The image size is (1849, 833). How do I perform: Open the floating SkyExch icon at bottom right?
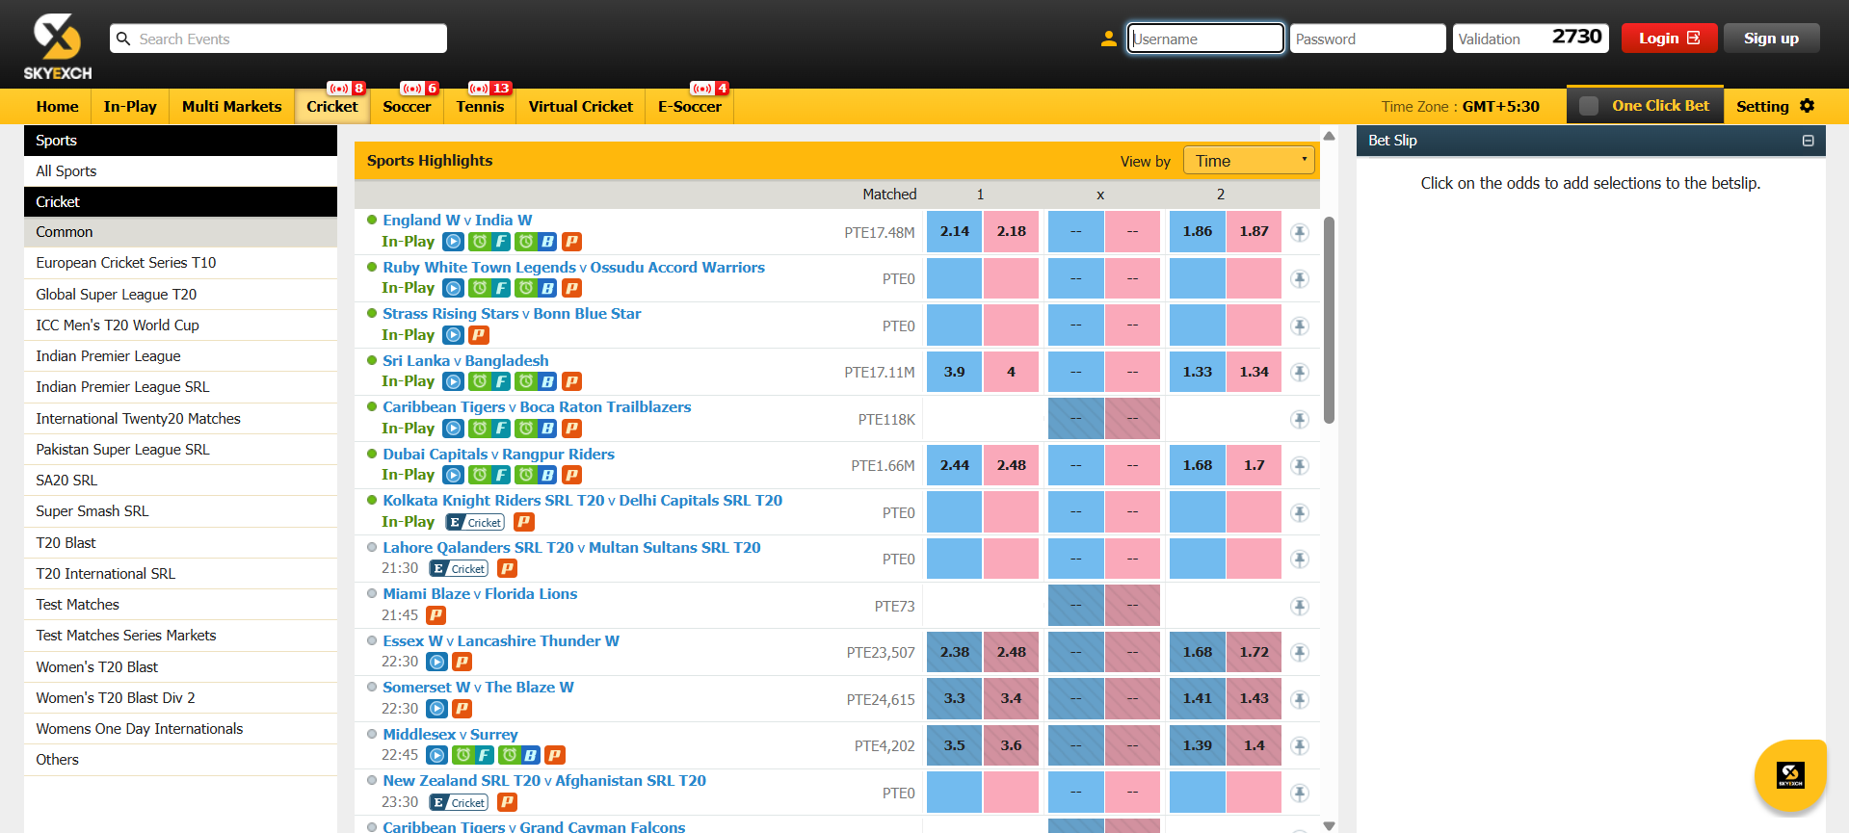[1790, 775]
